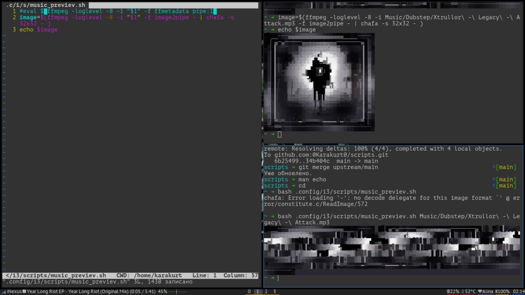Switch to workspace 3 in i3 bar
This screenshot has width=525, height=295.
coord(274,292)
